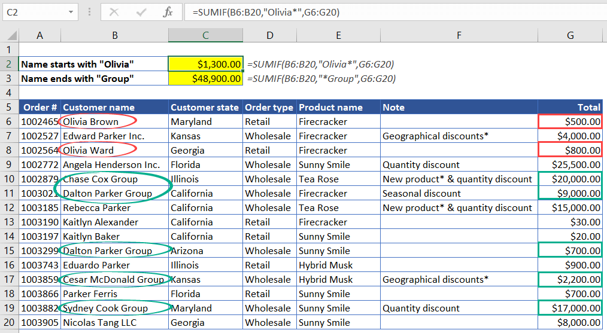Click the 'Nicolas Tang LLC' cell
Viewport: 607px width, 333px height.
tap(114, 323)
